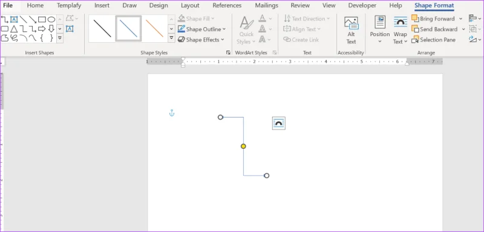Select the Rounded Rectangle shape
This screenshot has width=484, height=232.
(5, 29)
